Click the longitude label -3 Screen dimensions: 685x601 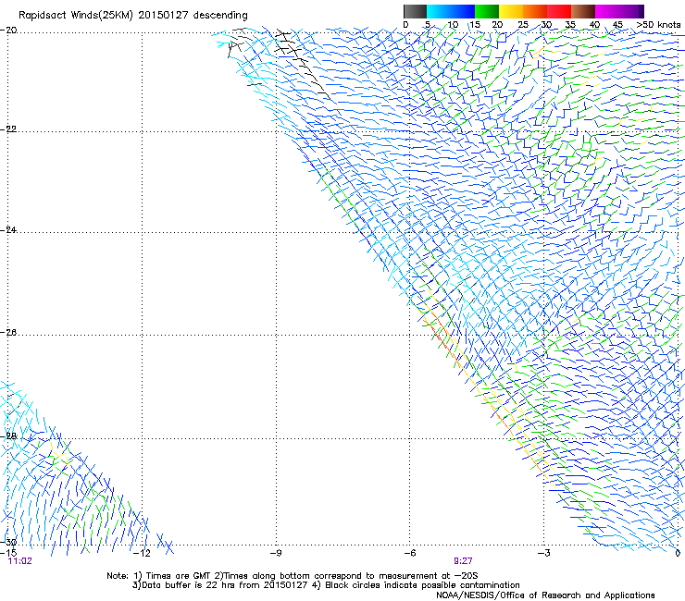[544, 553]
